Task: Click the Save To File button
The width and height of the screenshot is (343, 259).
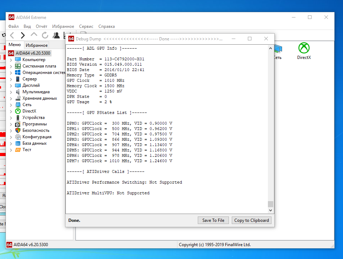Action: tap(213, 220)
